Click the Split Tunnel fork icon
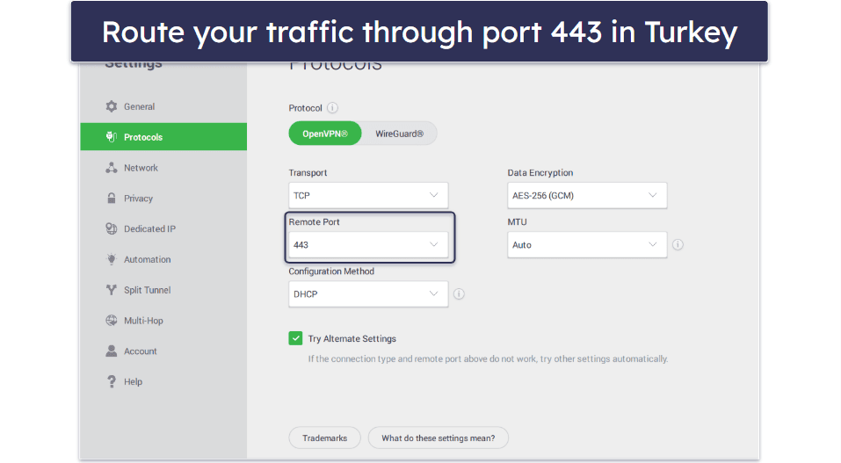Viewport: 841px width, 463px height. coord(112,290)
